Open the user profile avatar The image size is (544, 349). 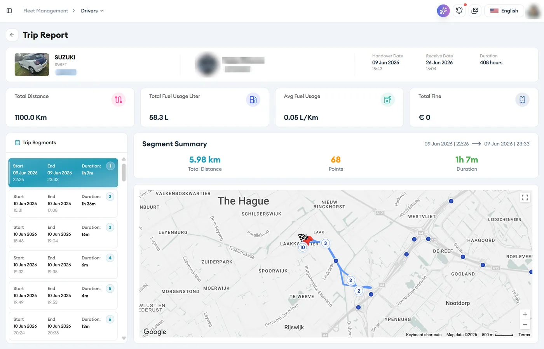point(533,11)
